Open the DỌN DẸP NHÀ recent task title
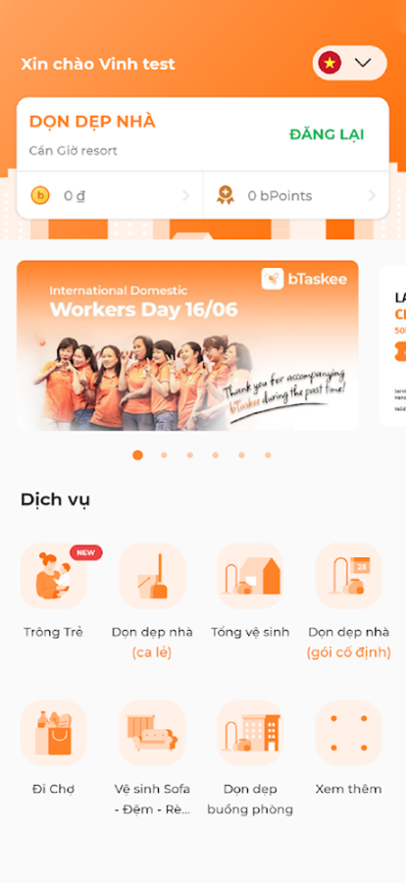 click(92, 122)
